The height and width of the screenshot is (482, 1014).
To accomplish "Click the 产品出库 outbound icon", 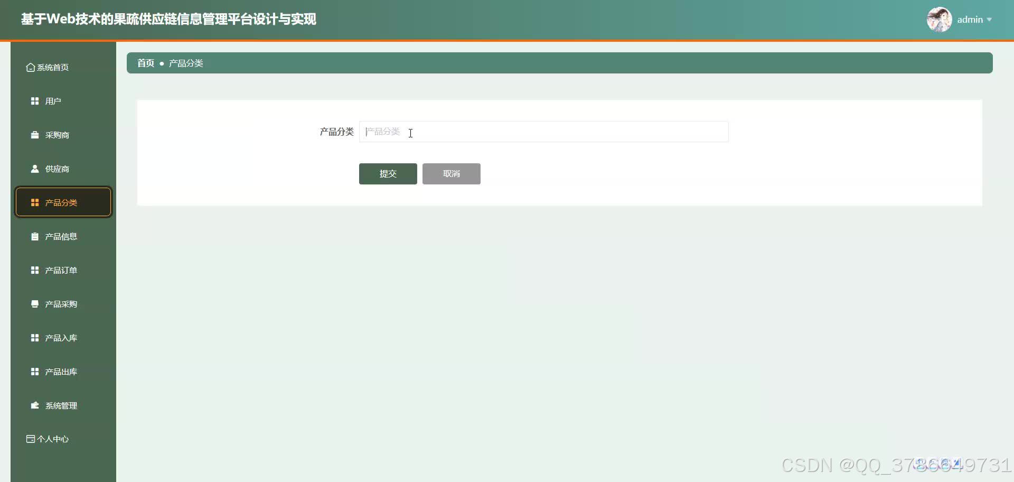I will 34,371.
